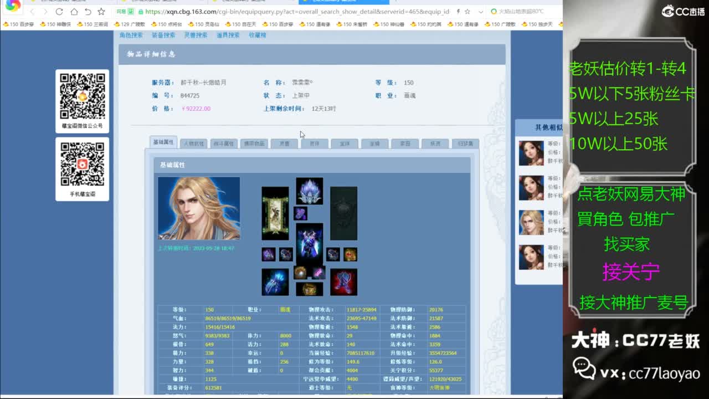
Task: Click the search box showing 火焰山地表超80℃
Action: (x=521, y=11)
